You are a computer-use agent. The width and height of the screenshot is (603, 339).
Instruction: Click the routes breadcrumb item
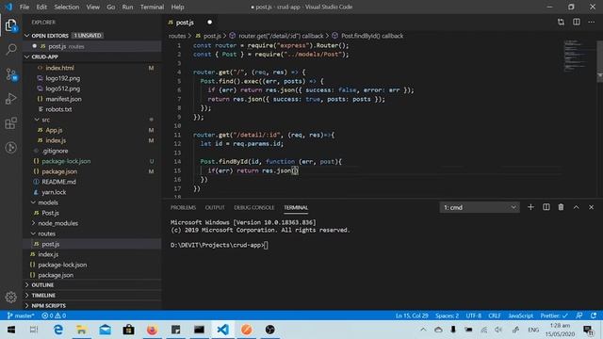[x=177, y=36]
